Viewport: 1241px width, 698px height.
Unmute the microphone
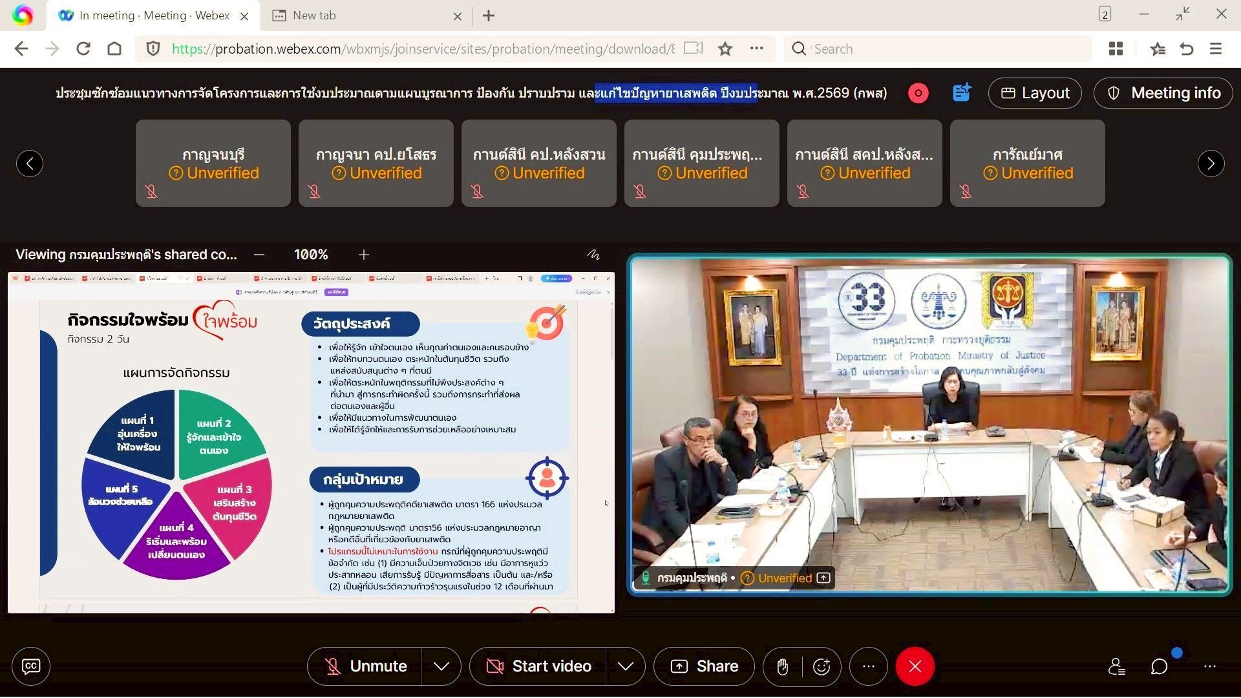[365, 666]
